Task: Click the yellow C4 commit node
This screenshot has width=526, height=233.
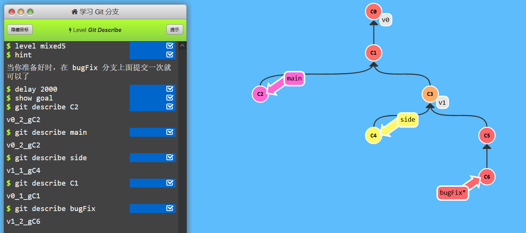Action: point(373,136)
